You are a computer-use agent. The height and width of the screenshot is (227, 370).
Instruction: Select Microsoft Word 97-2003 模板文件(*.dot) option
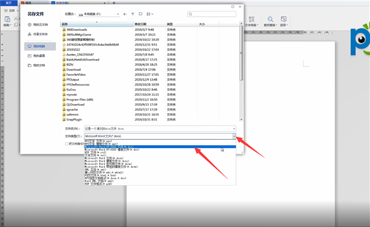[160, 149]
